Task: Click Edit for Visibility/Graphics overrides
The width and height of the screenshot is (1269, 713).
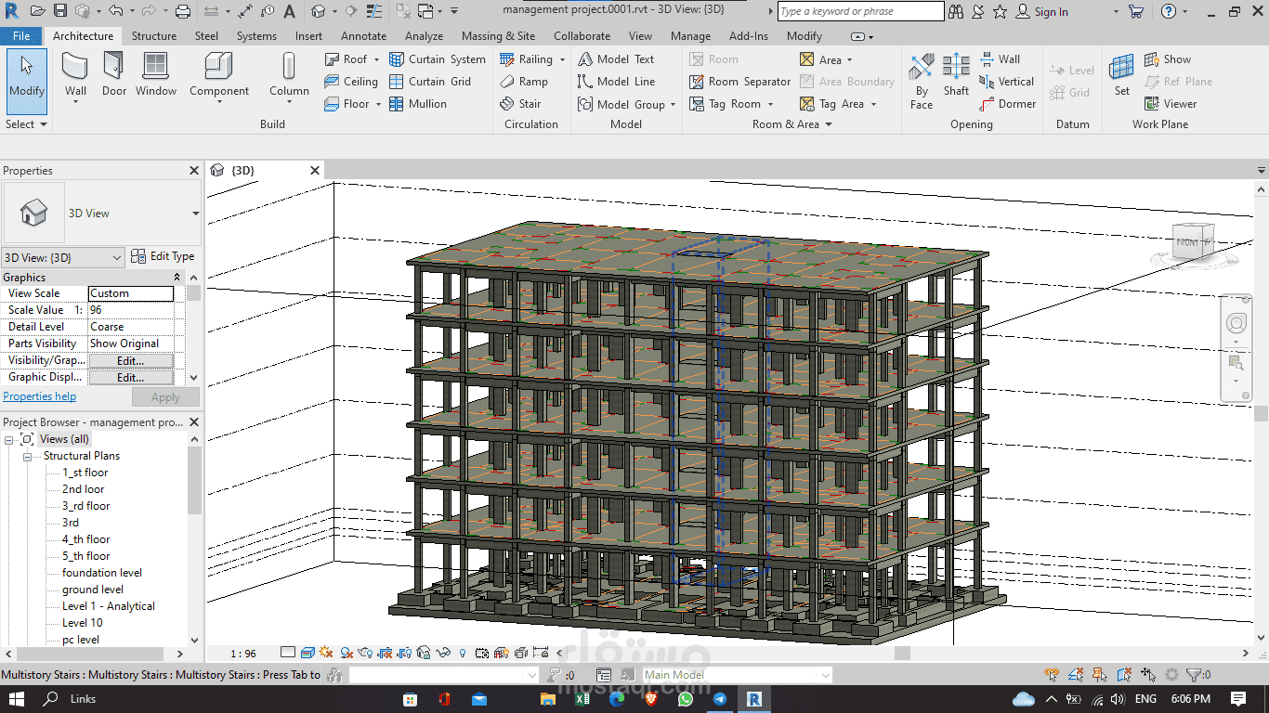Action: pos(131,360)
